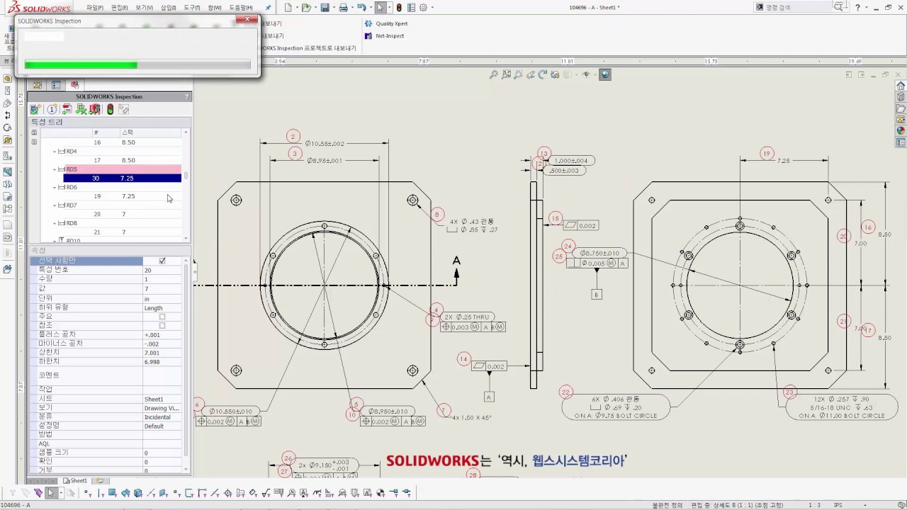Click SOLIDWORKS Inspection 프로젝트로 내보내기 button

309,48
